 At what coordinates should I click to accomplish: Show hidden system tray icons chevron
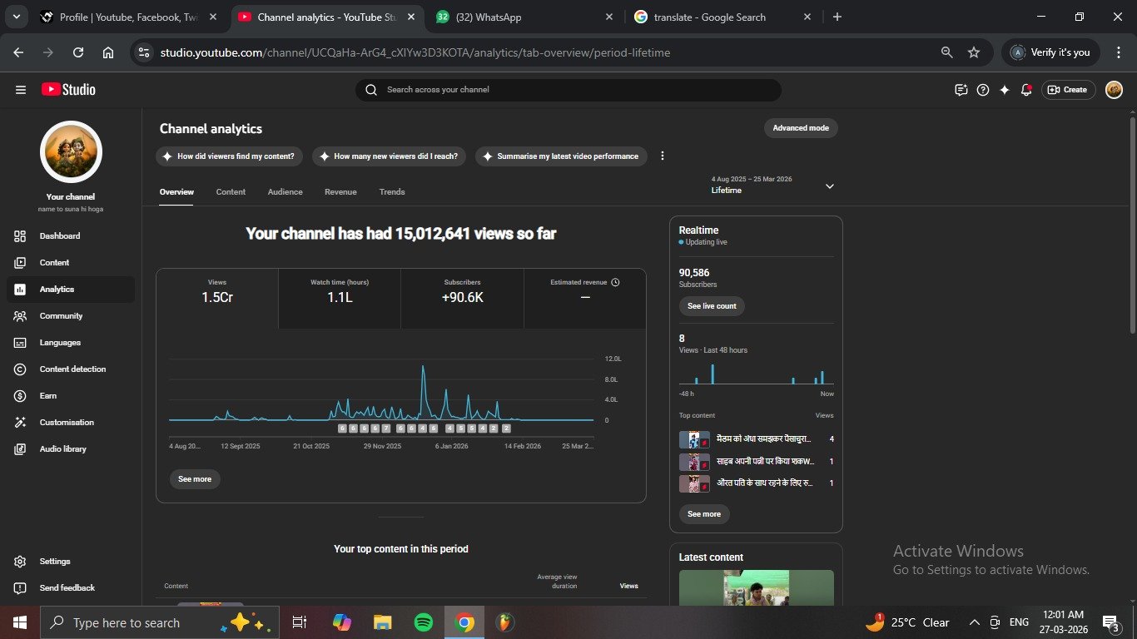tap(974, 622)
